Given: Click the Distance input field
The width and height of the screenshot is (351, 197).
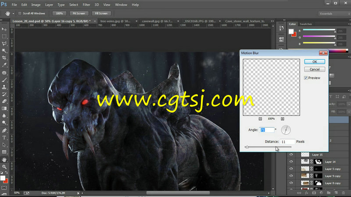Looking at the screenshot, I should 287,141.
